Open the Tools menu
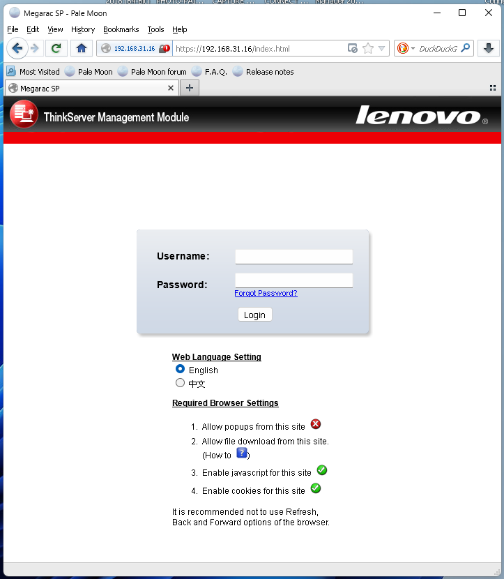Screen dimensions: 504x579 click(155, 29)
